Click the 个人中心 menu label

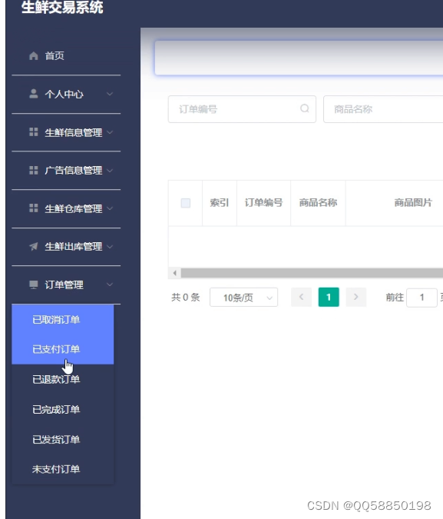click(x=64, y=95)
